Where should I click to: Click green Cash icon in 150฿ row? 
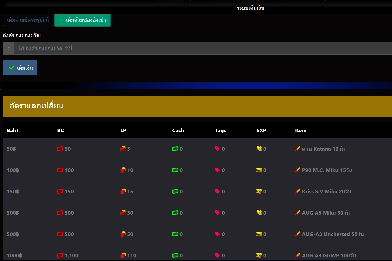click(x=175, y=192)
